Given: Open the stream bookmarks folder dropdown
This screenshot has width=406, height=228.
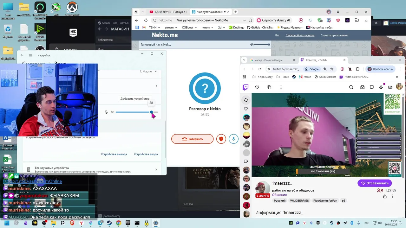Looking at the screenshot, I should pyautogui.click(x=171, y=28).
